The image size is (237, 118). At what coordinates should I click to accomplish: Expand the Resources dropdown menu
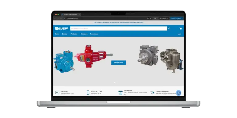pos(94,34)
